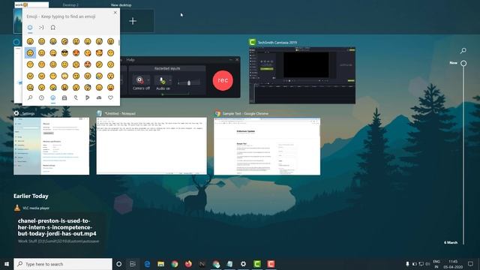Open emoji search magnifier category
The width and height of the screenshot is (480, 270).
tap(30, 97)
